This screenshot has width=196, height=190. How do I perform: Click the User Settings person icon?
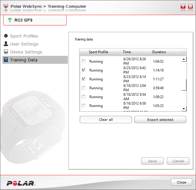[6, 44]
